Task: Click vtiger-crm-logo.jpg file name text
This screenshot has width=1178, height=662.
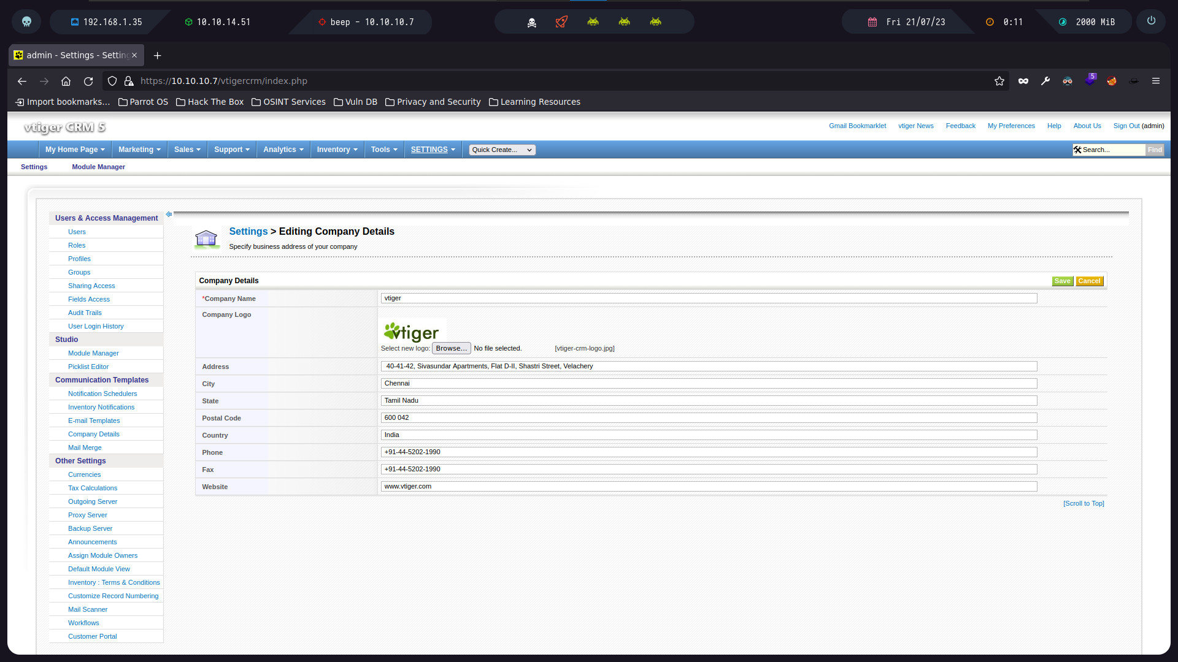Action: coord(585,348)
